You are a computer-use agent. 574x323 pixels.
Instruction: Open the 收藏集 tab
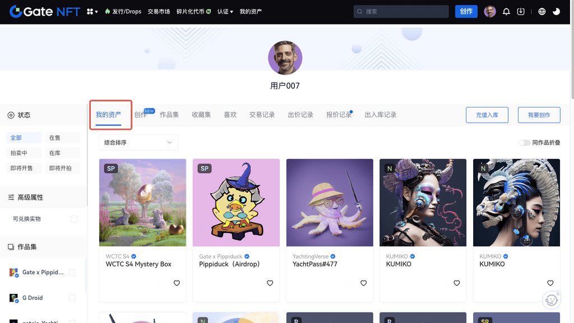pos(201,115)
